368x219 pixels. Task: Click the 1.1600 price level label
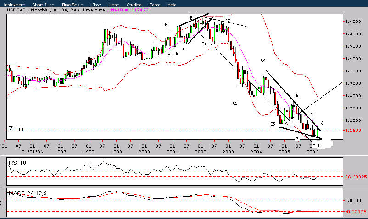click(x=353, y=130)
